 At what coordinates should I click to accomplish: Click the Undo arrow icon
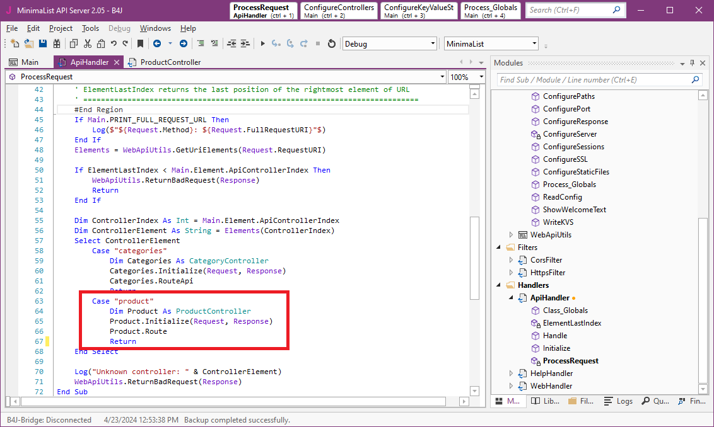114,43
